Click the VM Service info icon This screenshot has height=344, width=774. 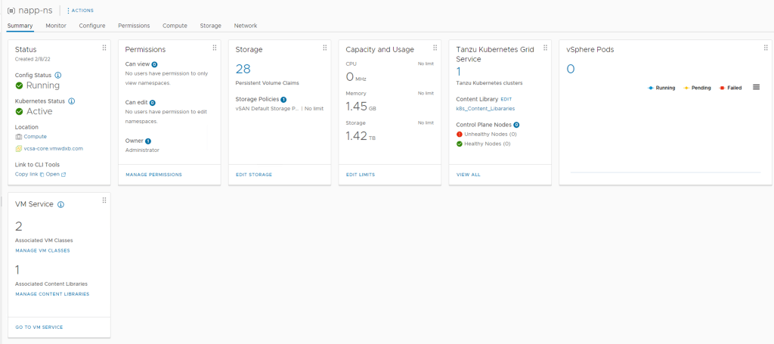click(60, 204)
